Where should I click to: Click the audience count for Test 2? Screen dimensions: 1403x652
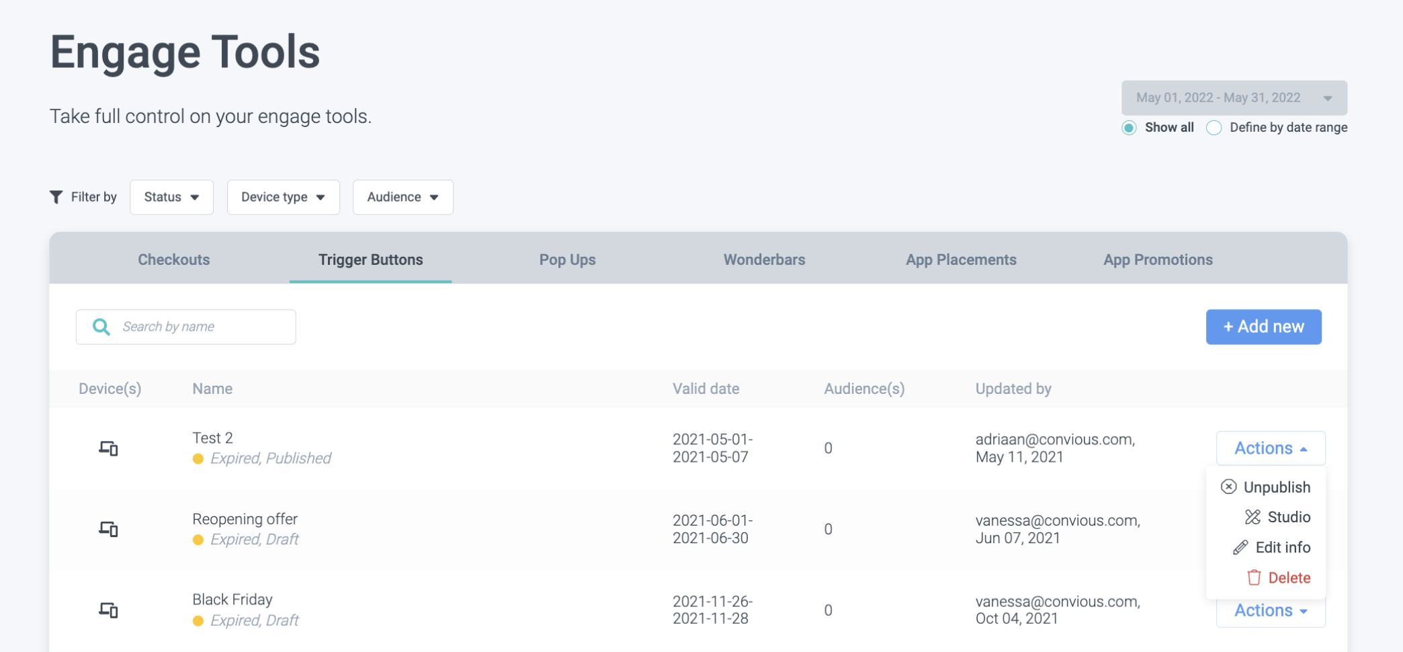[x=828, y=448]
